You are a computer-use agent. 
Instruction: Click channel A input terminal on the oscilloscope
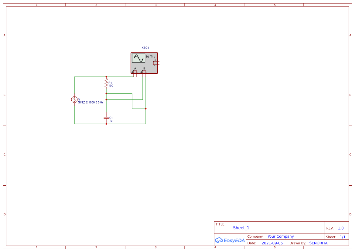pyautogui.click(x=134, y=71)
